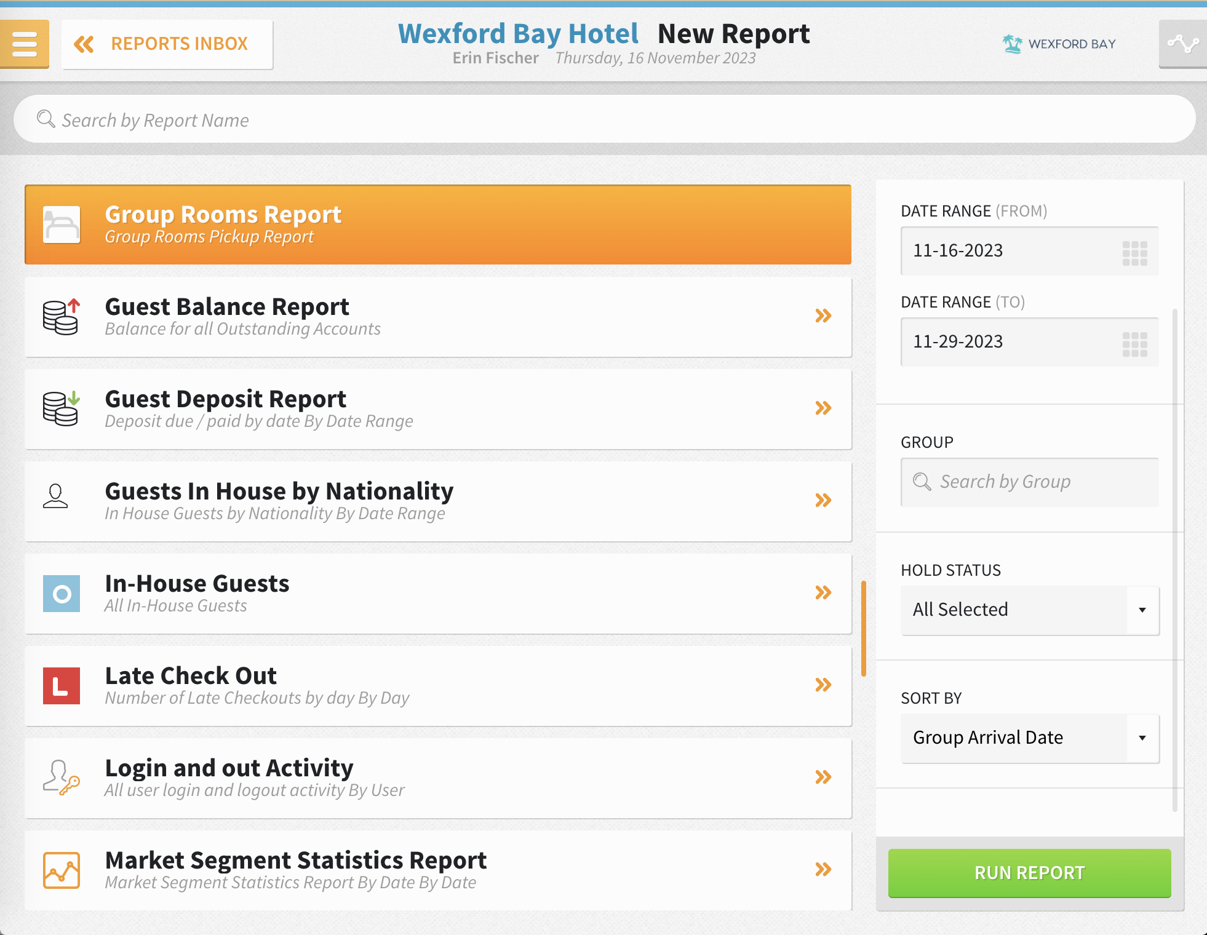Open calendar picker for Date Range To

1134,343
